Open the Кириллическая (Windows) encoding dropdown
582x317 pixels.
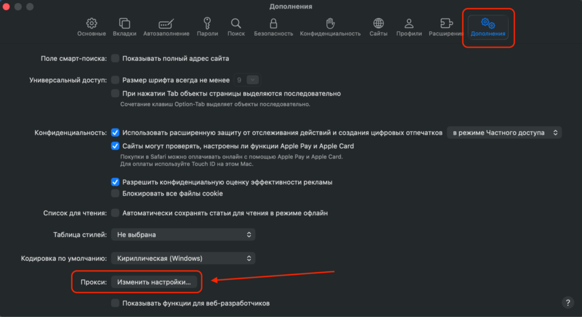pos(183,258)
